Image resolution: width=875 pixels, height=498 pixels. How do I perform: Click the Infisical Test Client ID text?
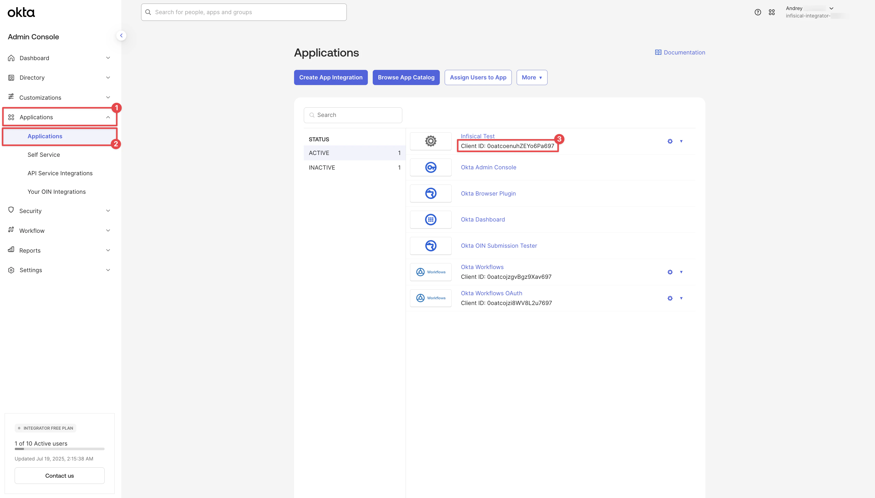[x=507, y=146]
